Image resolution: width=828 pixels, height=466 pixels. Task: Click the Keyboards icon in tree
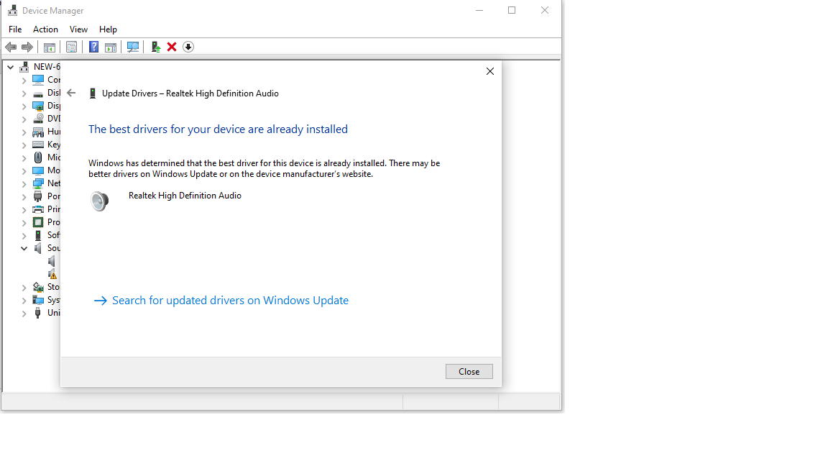(x=38, y=145)
